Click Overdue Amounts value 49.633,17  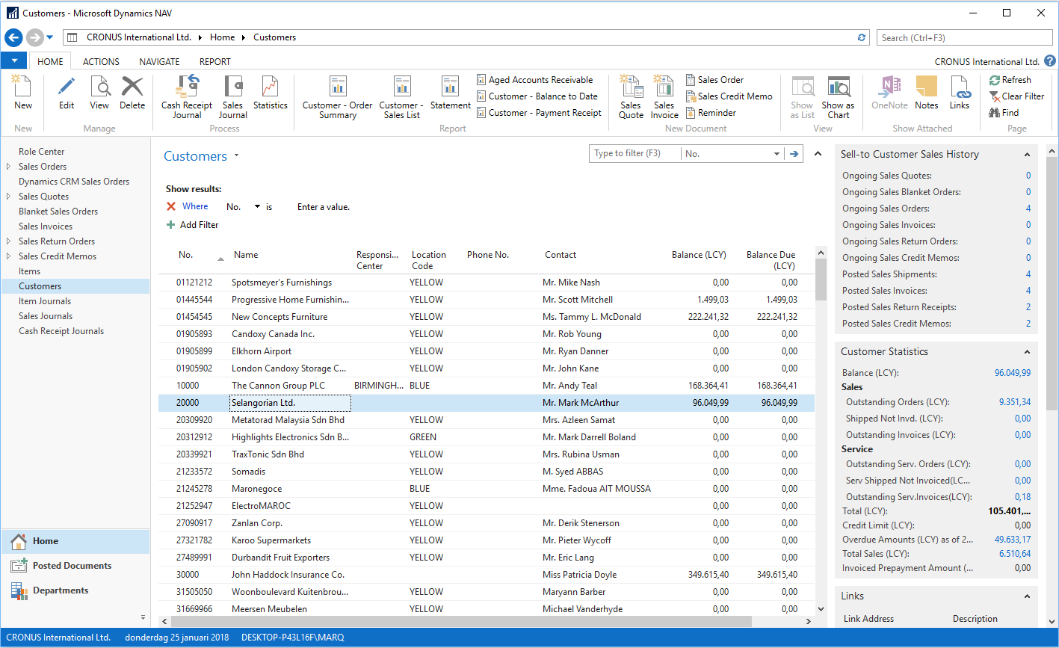coord(1013,540)
